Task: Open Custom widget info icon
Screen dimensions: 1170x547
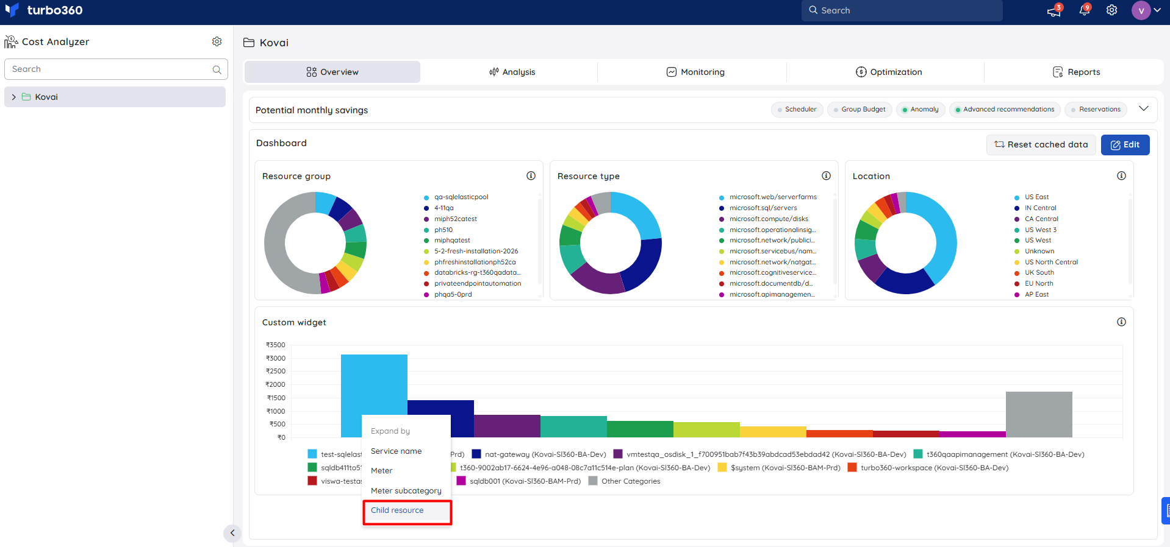Action: click(x=1121, y=322)
